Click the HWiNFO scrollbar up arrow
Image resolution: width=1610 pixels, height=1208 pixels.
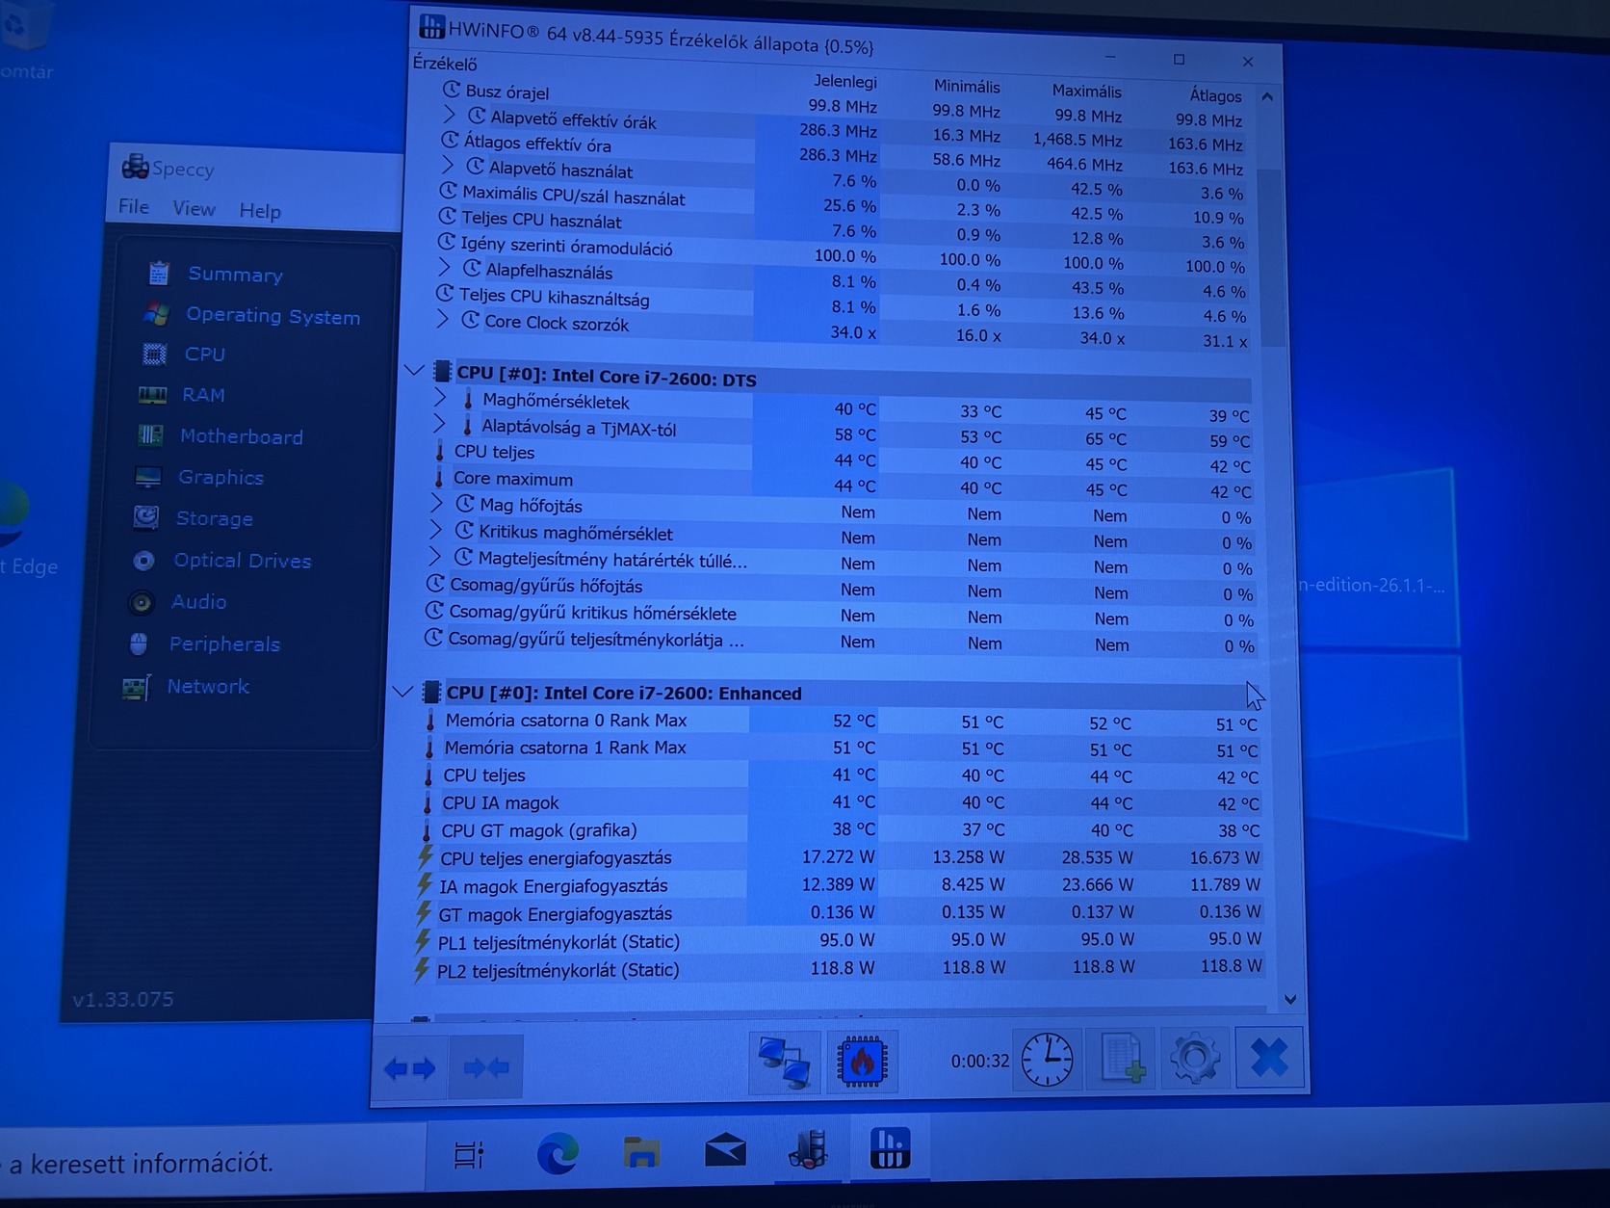[x=1267, y=97]
